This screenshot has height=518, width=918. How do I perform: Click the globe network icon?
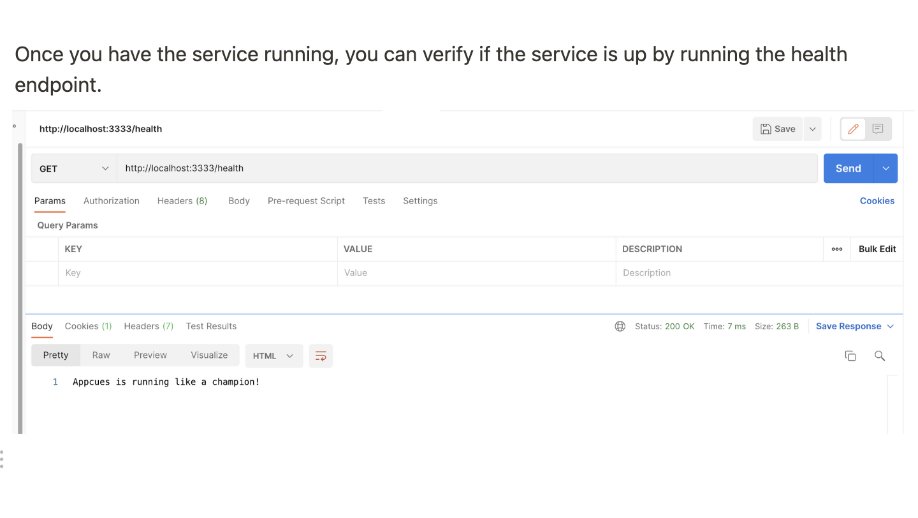click(x=620, y=327)
